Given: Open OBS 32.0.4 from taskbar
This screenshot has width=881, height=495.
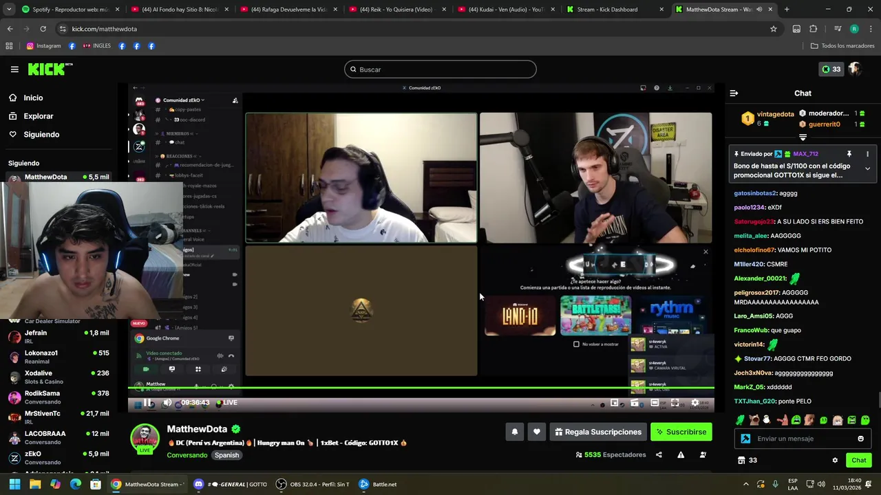Looking at the screenshot, I should (313, 484).
